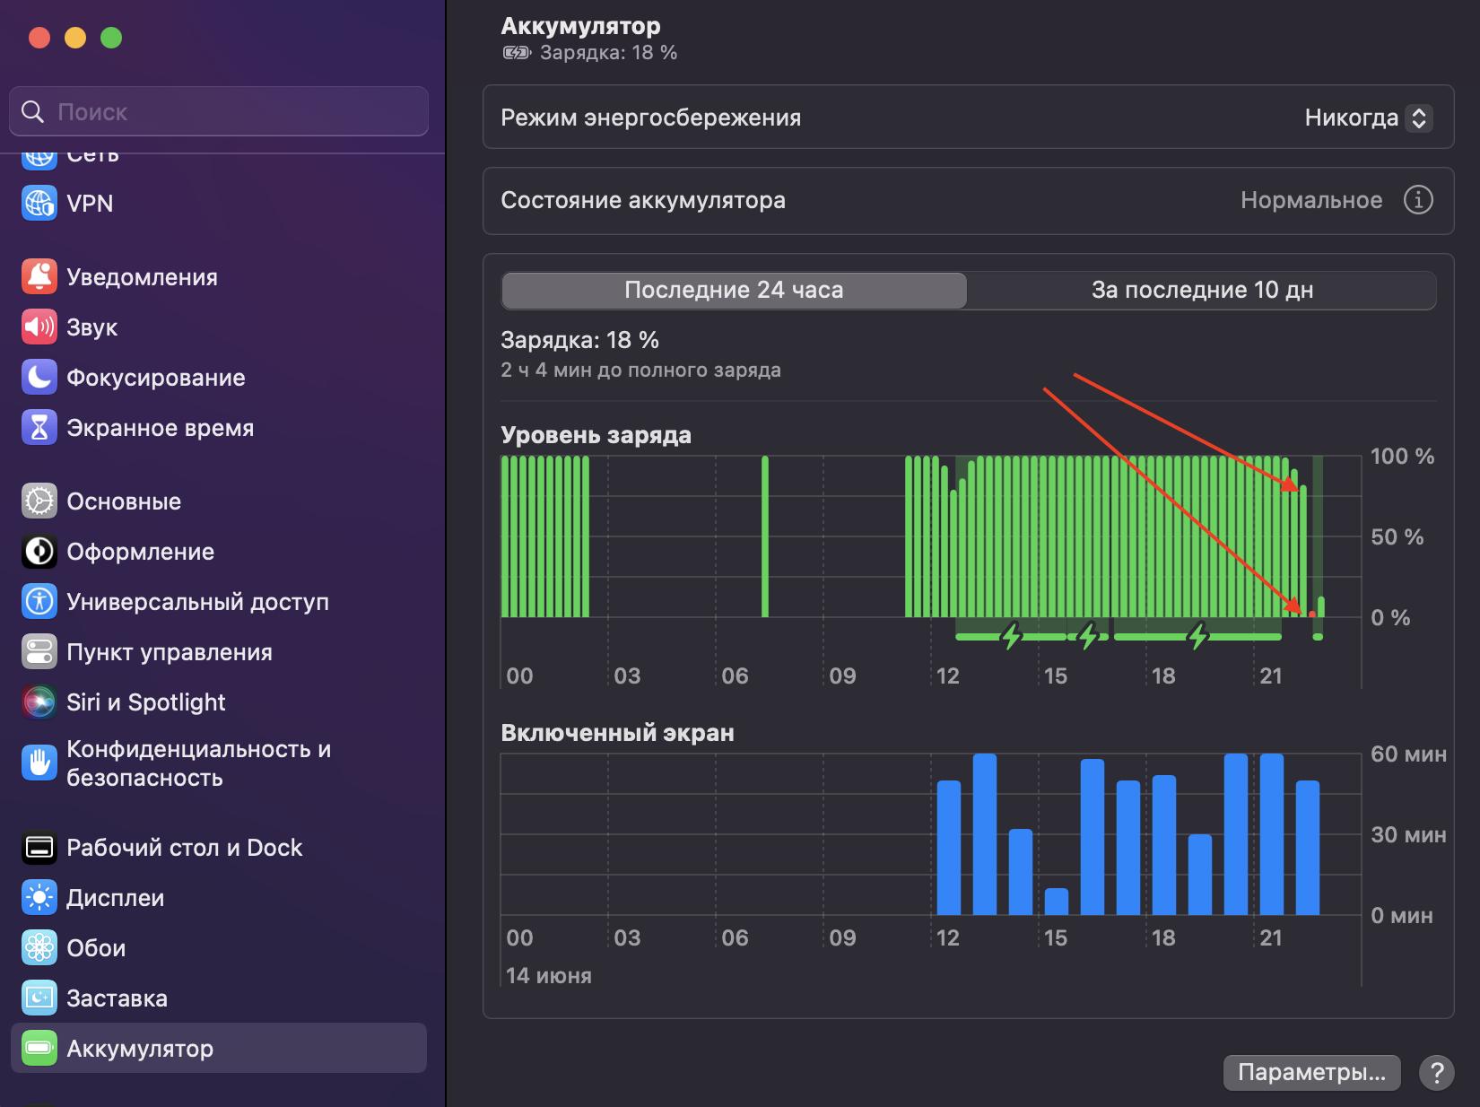The width and height of the screenshot is (1480, 1107).
Task: Click the help question mark button
Action: tap(1436, 1072)
